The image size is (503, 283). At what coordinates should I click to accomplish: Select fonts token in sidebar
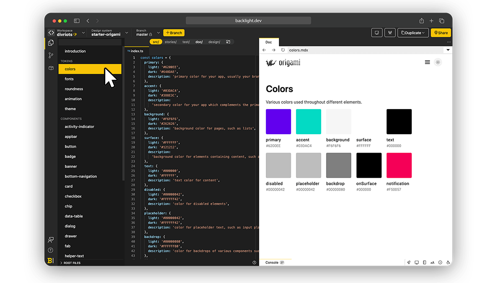(x=69, y=79)
